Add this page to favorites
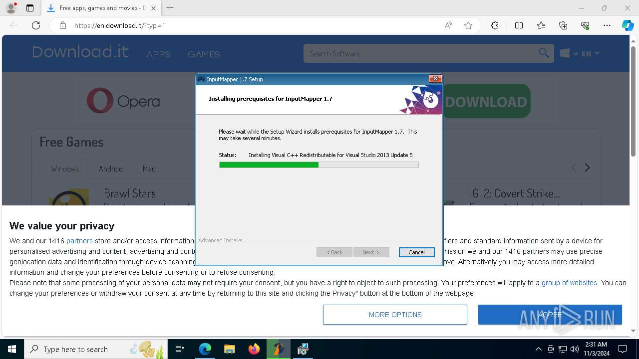Viewport: 639px width, 359px height. click(x=468, y=25)
